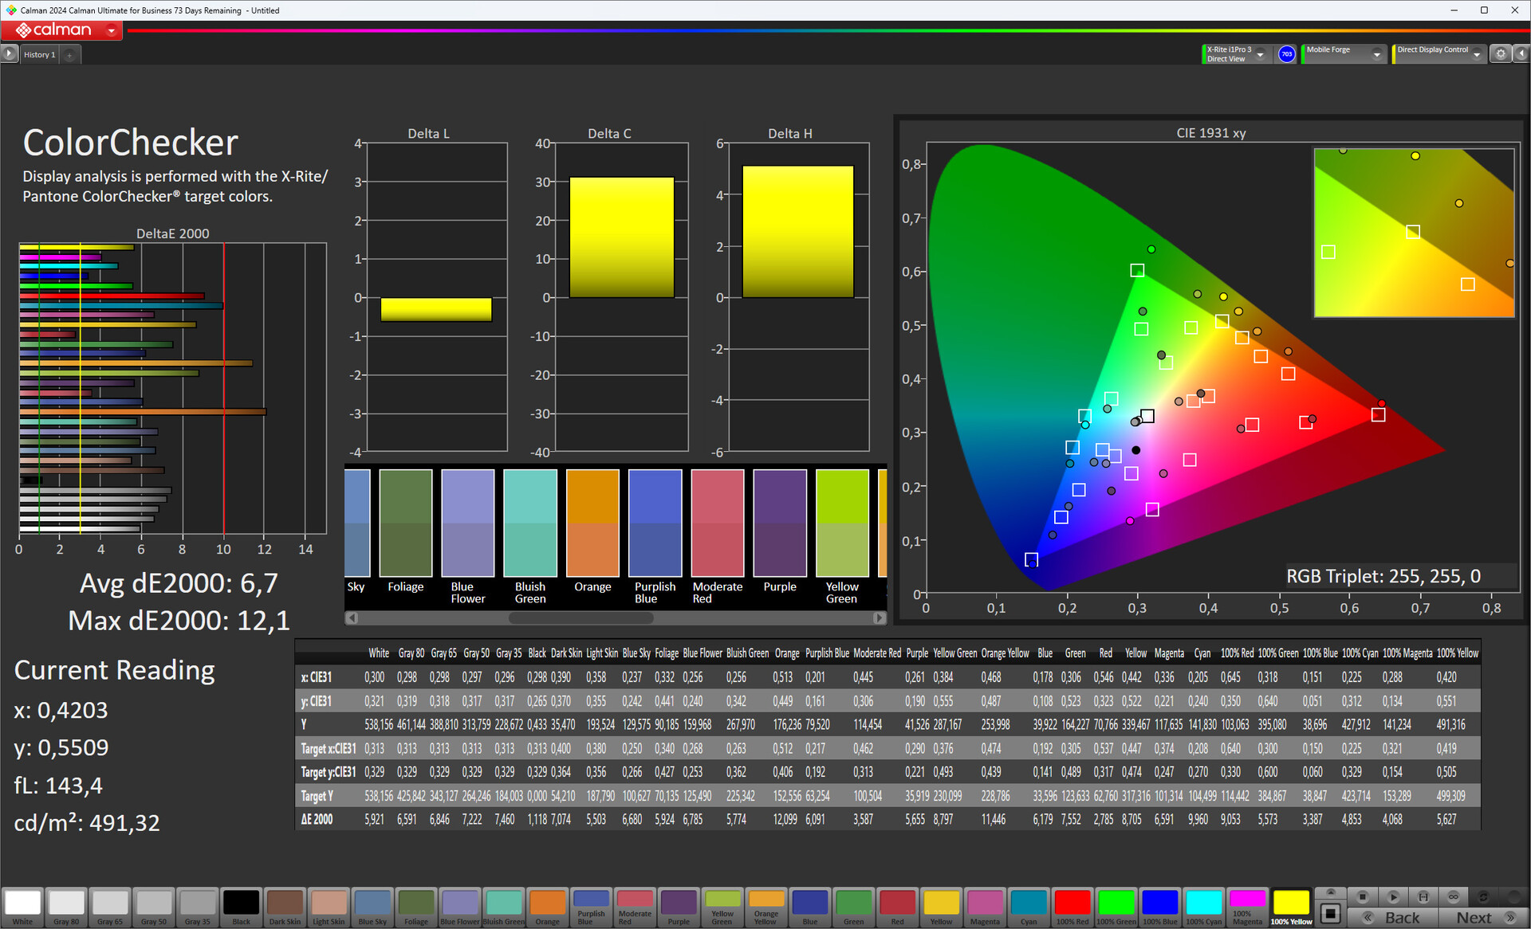Click the left arrow of swatch strip scrollbar

point(352,617)
